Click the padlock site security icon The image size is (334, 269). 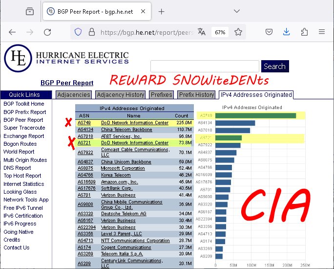tap(92, 32)
